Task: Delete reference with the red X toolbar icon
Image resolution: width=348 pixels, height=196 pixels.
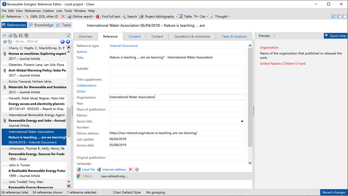Action: click(63, 16)
